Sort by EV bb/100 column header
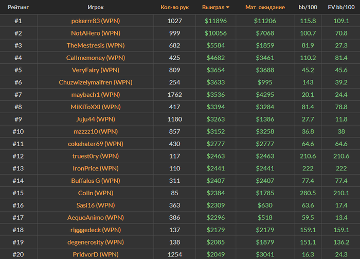This screenshot has height=259, width=360. (x=340, y=8)
